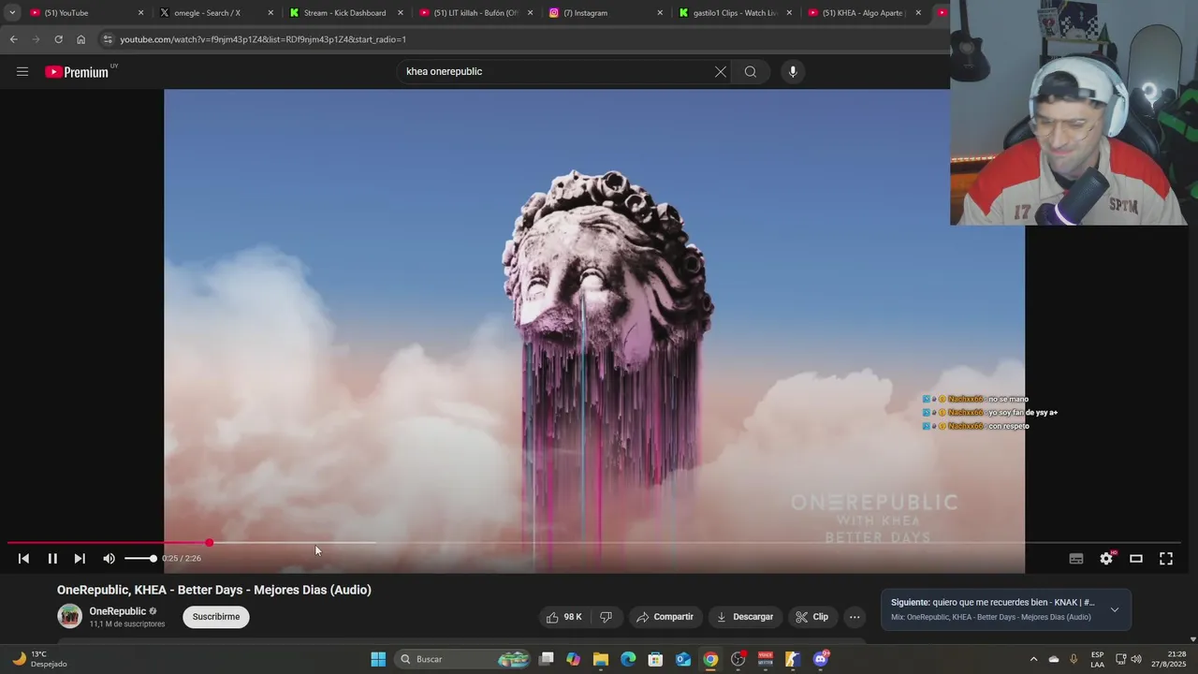The image size is (1198, 674).
Task: Open Outlook from taskbar
Action: pyautogui.click(x=683, y=659)
